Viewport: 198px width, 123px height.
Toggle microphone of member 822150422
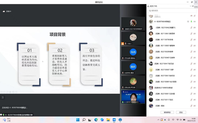[x=191, y=28]
